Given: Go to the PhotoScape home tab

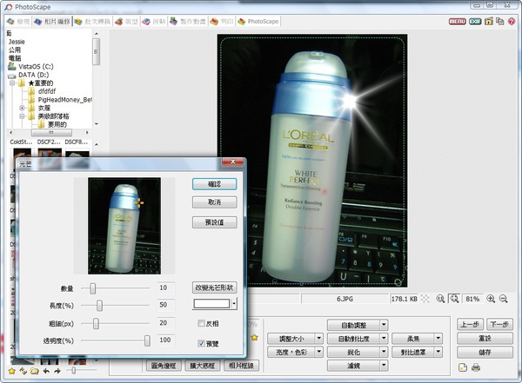Looking at the screenshot, I should point(258,22).
